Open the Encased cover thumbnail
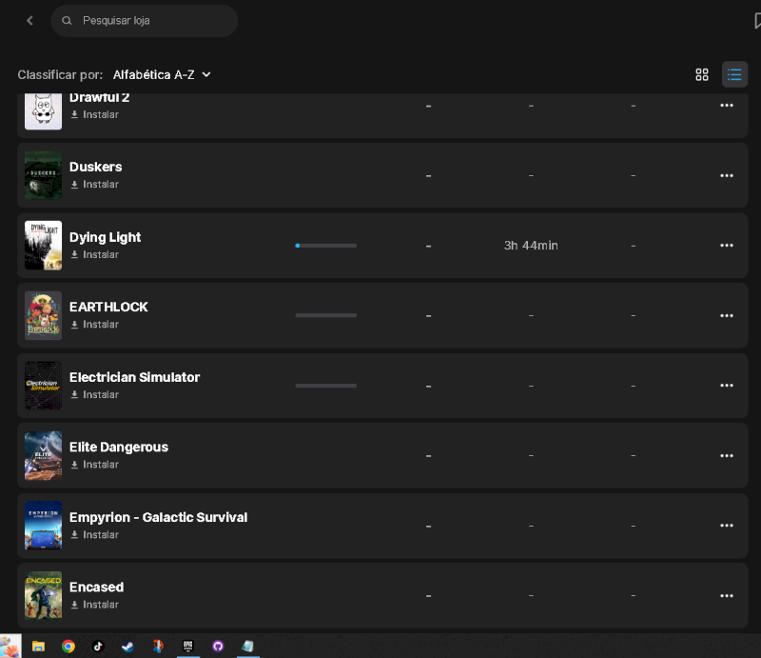761x658 pixels. click(43, 595)
